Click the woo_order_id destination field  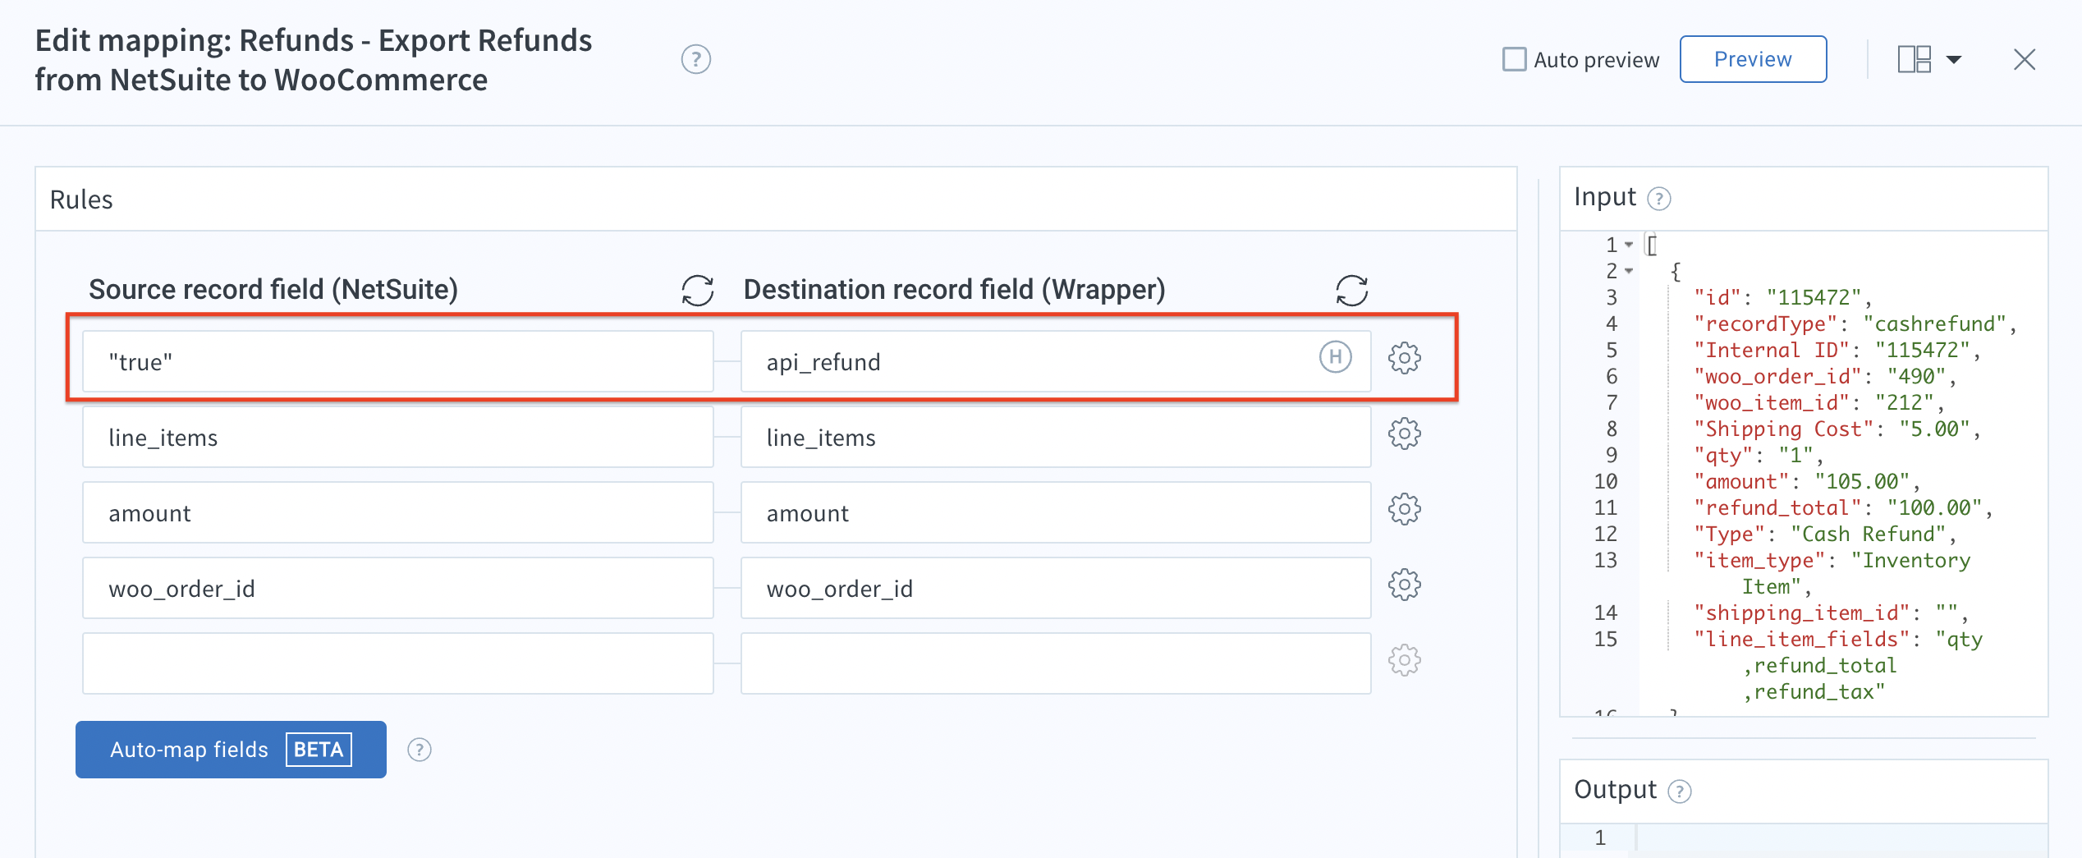(1056, 588)
